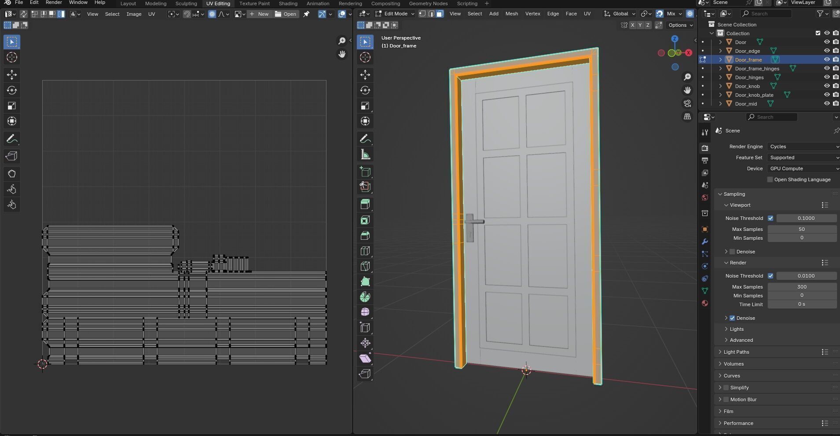Open the Material properties tab
Viewport: 840px width, 436px height.
tap(705, 303)
